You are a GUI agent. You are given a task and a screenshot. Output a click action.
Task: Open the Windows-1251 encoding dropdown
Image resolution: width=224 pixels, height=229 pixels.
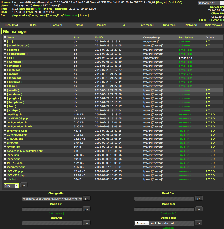click(x=210, y=3)
